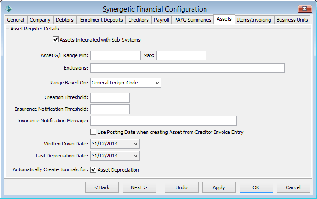Focus the Asset G/L Range Min field

point(115,55)
